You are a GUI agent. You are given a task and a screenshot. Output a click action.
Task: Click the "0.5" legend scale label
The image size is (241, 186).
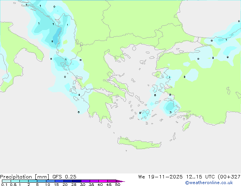[13, 184]
